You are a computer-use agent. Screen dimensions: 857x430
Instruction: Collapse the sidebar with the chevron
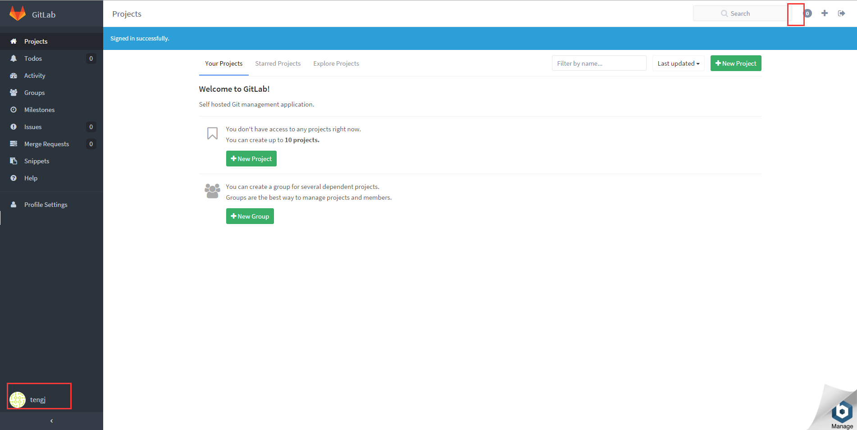51,421
